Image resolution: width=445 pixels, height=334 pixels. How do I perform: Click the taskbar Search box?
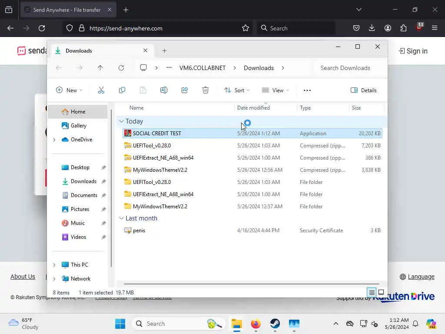(178, 324)
